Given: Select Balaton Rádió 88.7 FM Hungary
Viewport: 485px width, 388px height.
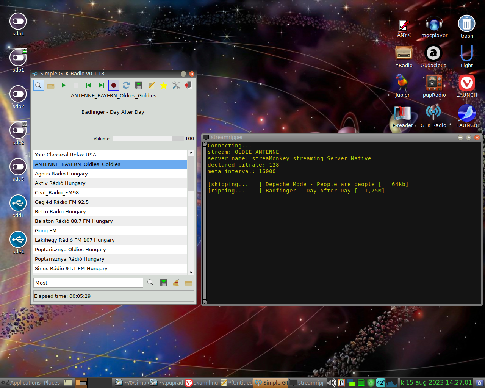Looking at the screenshot, I should click(110, 221).
